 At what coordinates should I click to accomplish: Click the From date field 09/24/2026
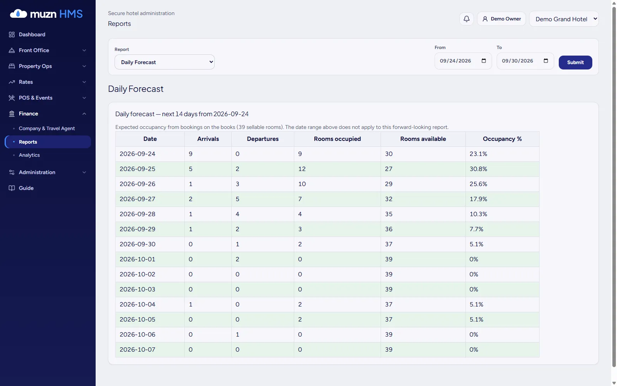tap(463, 61)
